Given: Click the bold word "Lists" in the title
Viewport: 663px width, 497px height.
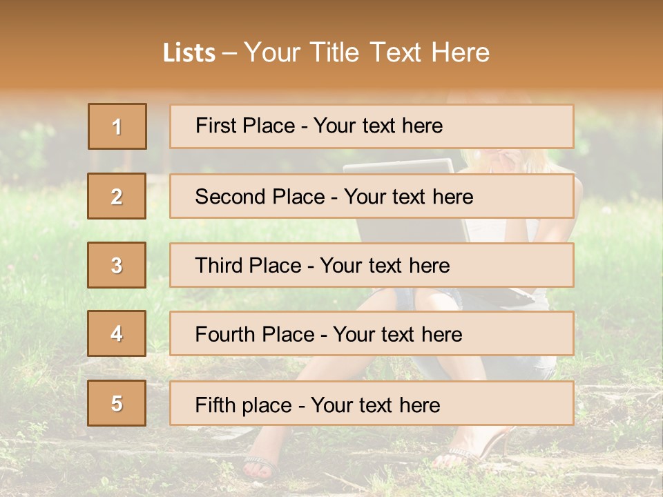Looking at the screenshot, I should pos(189,53).
